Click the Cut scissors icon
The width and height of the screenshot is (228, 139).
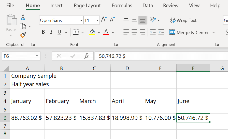[23, 17]
